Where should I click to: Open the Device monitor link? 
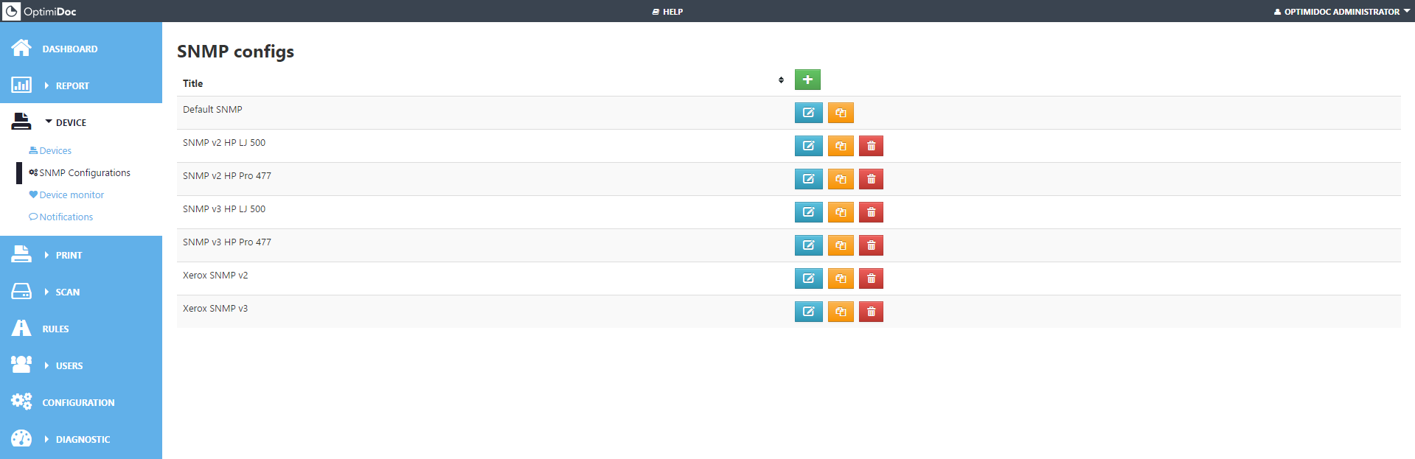(x=72, y=195)
